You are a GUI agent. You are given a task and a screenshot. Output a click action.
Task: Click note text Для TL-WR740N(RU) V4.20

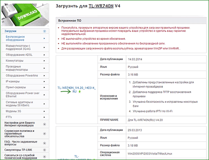[145, 120]
